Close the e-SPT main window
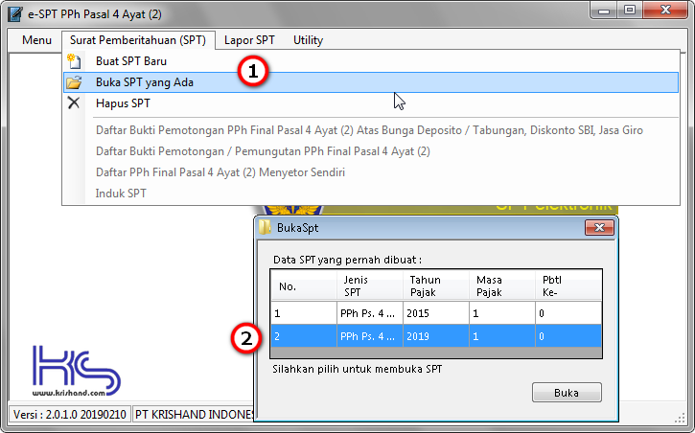Viewport: 695px width, 433px height. (x=665, y=11)
